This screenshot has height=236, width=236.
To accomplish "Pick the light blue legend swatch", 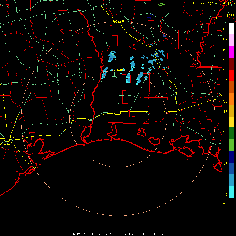I will click(232, 180).
